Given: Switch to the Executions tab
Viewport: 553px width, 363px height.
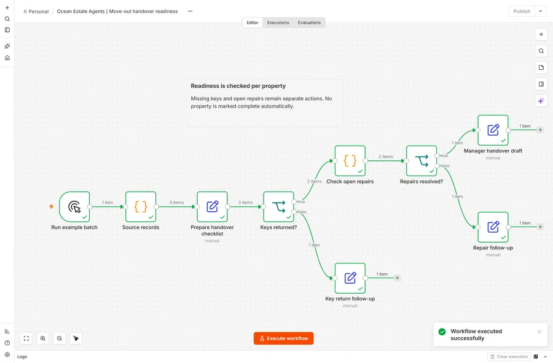Looking at the screenshot, I should [278, 23].
